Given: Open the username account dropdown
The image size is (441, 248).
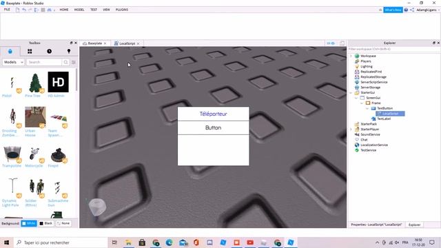Looking at the screenshot, I should (x=428, y=10).
